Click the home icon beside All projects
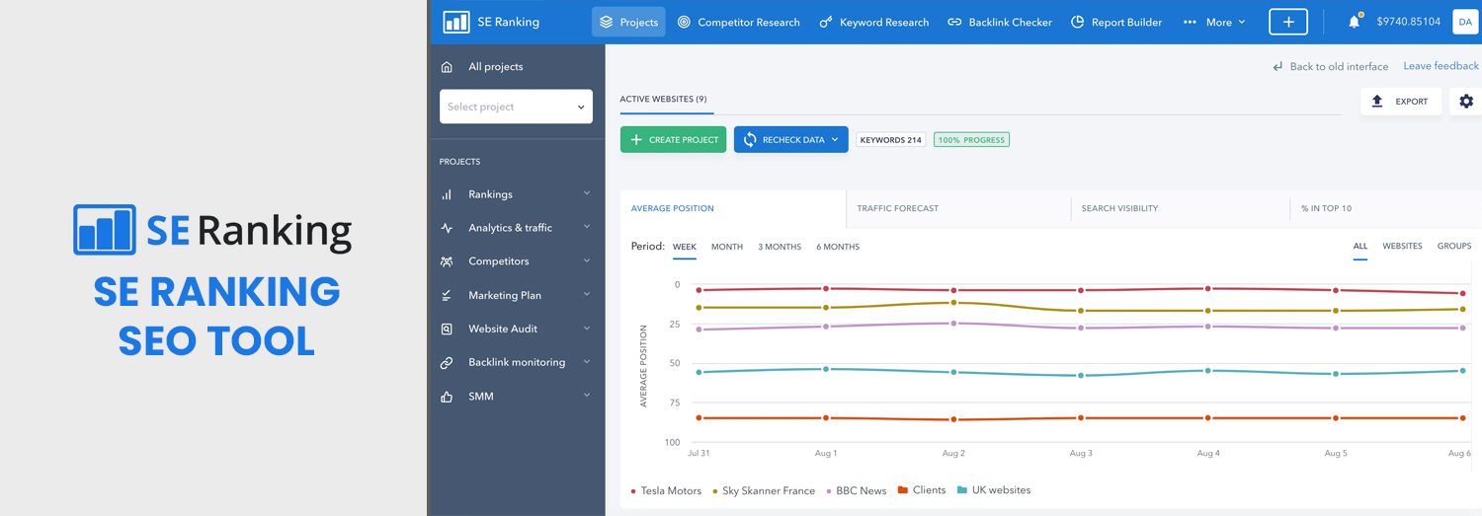The image size is (1482, 516). coord(447,67)
